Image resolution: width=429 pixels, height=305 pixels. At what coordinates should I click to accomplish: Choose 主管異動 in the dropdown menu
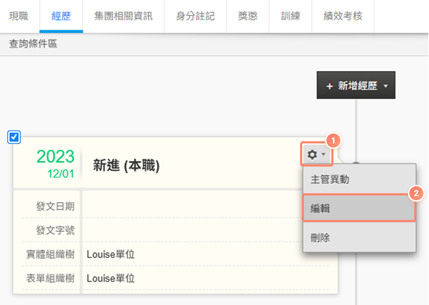pyautogui.click(x=359, y=180)
